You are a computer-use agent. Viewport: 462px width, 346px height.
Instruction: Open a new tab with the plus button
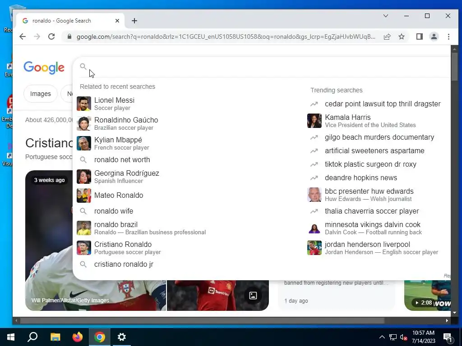[134, 21]
